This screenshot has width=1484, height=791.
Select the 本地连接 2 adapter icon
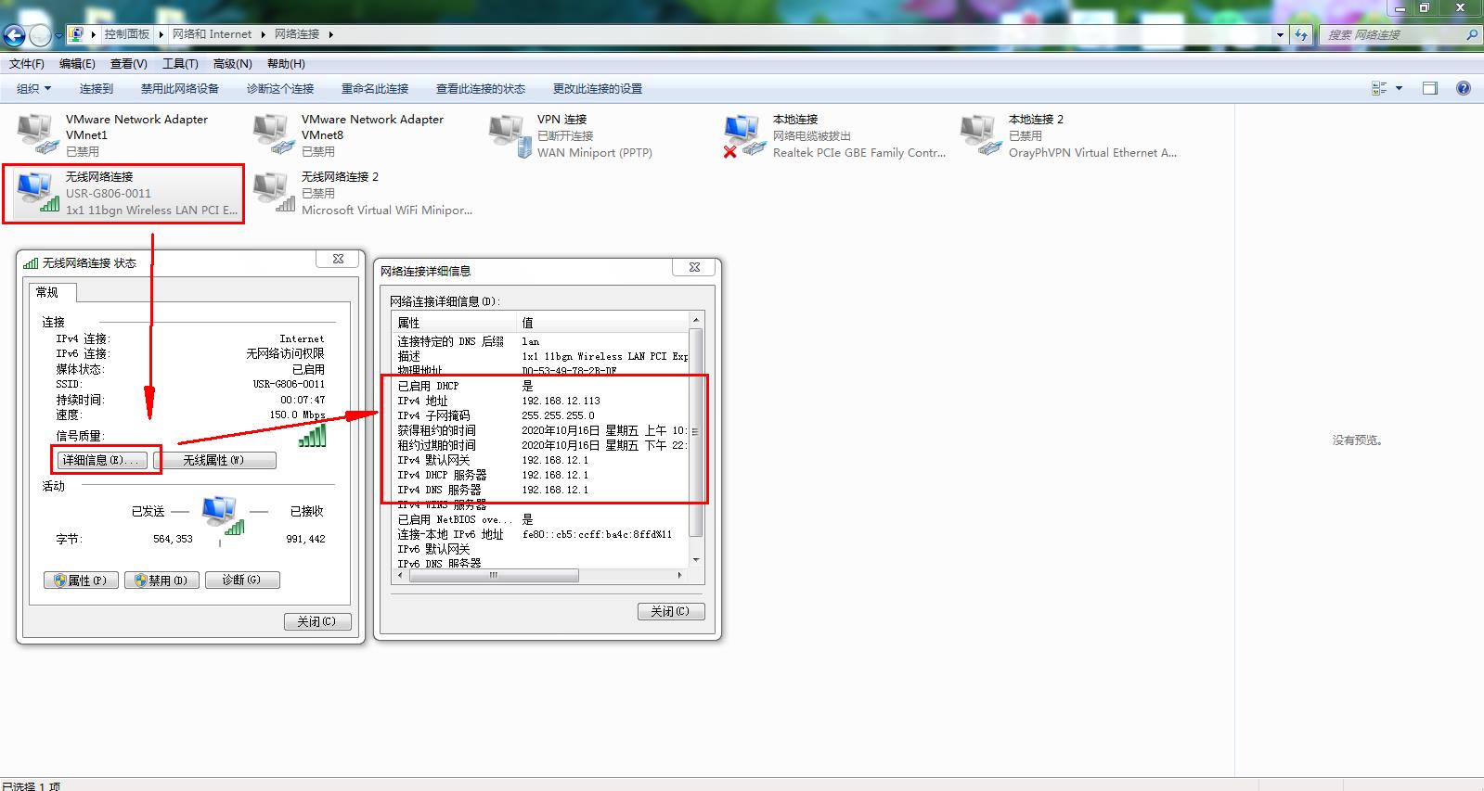(980, 134)
